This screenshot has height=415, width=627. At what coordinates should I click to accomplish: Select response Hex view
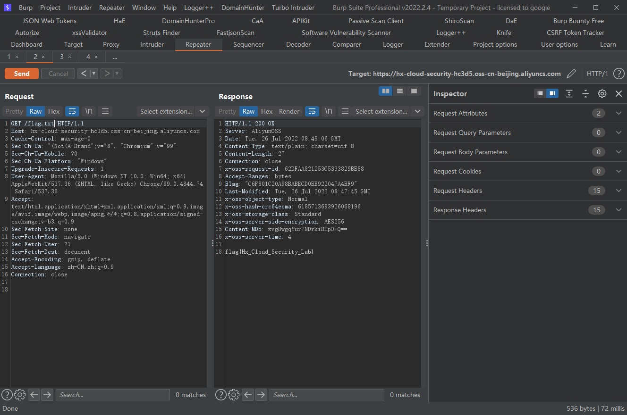(x=267, y=111)
